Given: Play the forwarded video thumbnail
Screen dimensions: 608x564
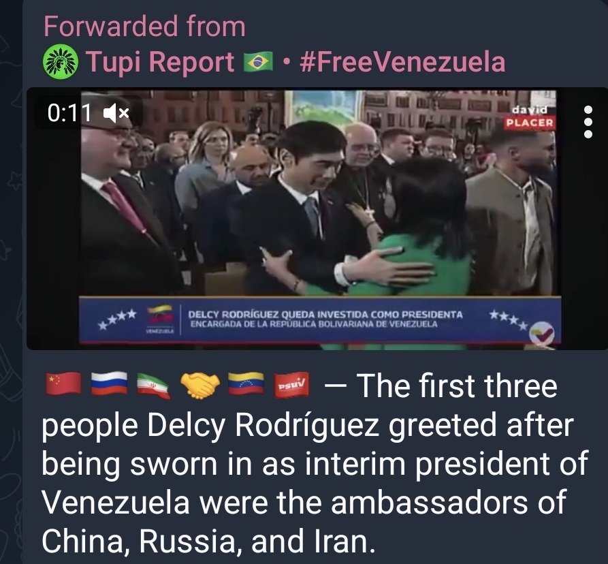Looking at the screenshot, I should pos(319,219).
